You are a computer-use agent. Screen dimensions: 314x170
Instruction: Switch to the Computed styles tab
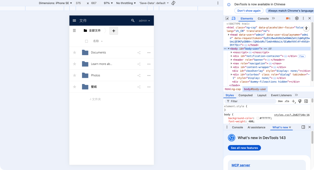[245, 95]
